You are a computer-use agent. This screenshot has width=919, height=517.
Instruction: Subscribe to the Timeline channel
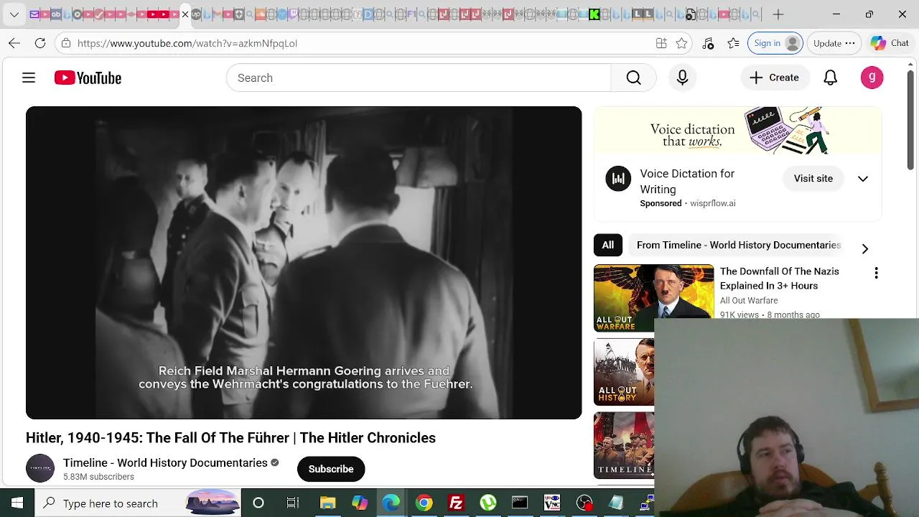click(331, 469)
